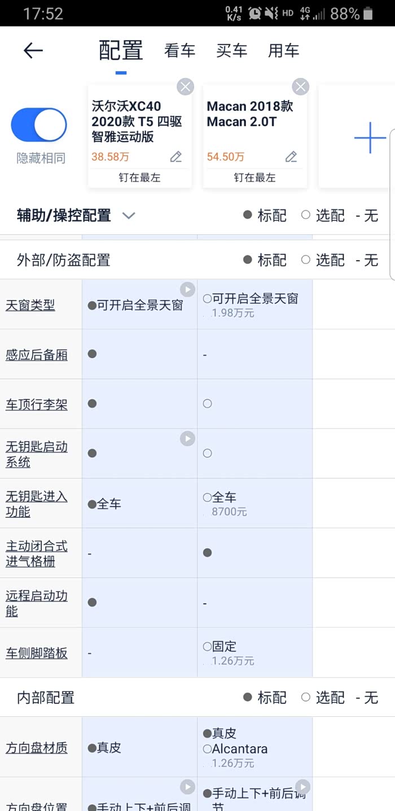Remove Volvo XC40 from comparison
Image resolution: width=395 pixels, height=811 pixels.
pos(185,87)
